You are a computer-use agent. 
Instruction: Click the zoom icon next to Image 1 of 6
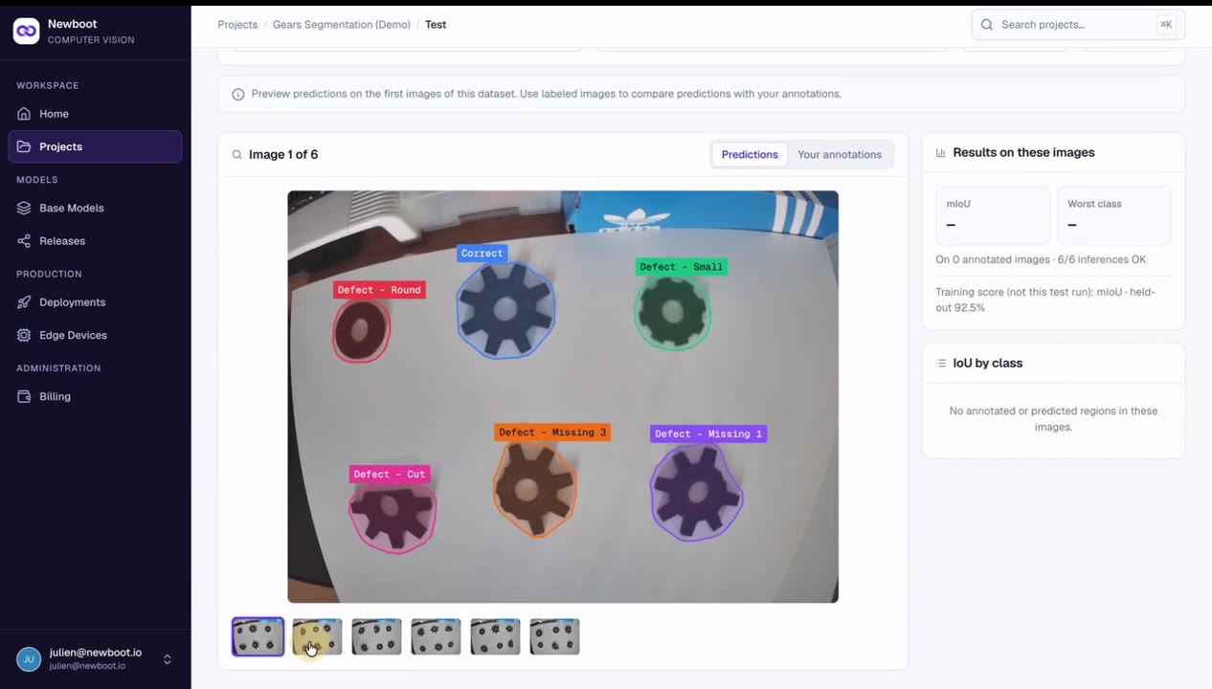(x=236, y=155)
